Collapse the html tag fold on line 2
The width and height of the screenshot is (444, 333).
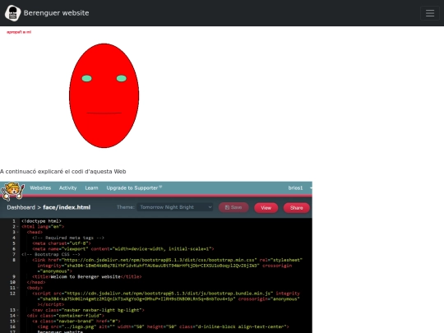17,227
